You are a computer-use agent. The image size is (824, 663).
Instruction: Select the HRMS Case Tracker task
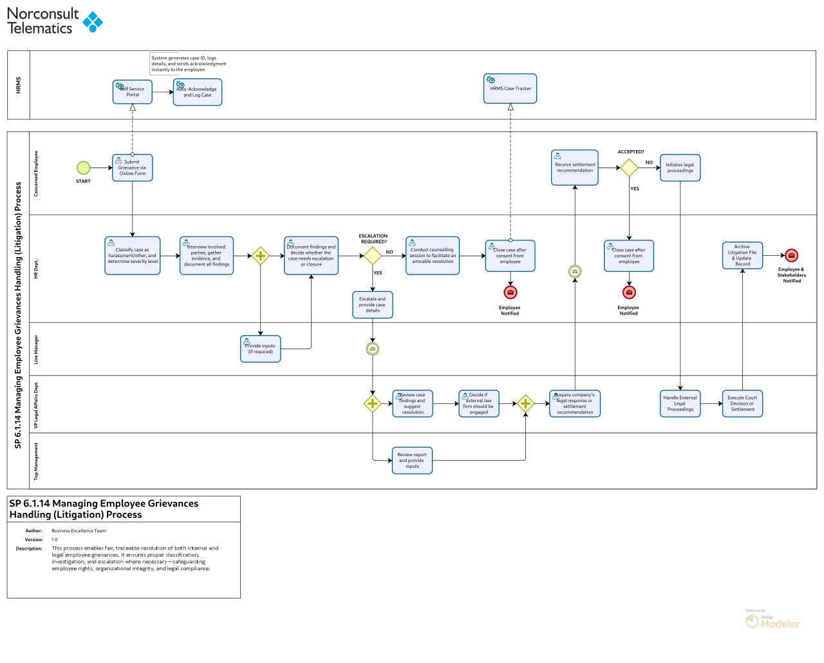[510, 88]
